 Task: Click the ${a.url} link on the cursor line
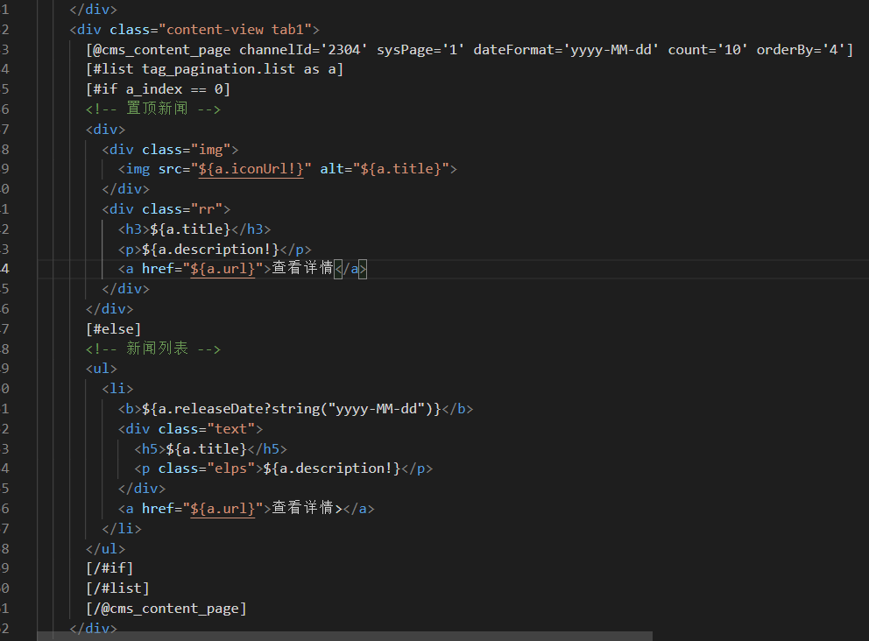click(223, 269)
